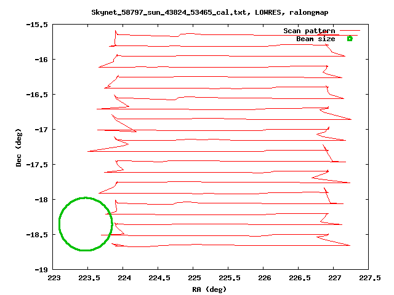Click the -19 tick label on Dec axis
Image resolution: width=394 pixels, height=295 pixels.
click(x=42, y=270)
